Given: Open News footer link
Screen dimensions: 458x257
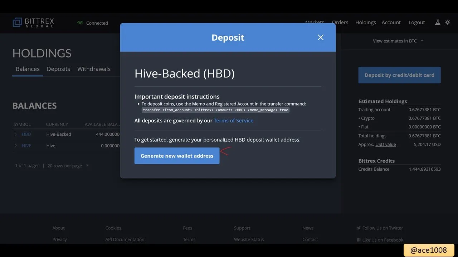Looking at the screenshot, I should 308,228.
